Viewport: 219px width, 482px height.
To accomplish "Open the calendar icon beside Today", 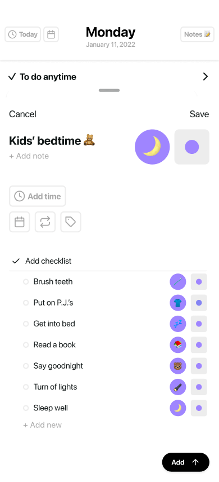I will coord(51,34).
